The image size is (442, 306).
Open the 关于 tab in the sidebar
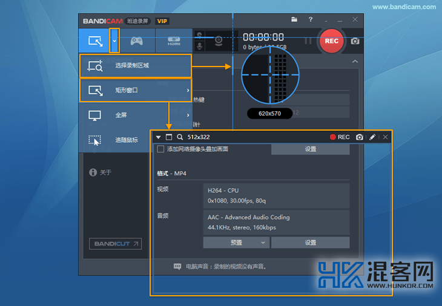click(x=101, y=172)
